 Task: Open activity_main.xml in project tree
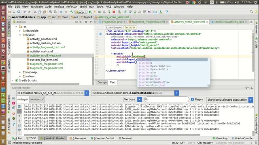[x=41, y=52]
